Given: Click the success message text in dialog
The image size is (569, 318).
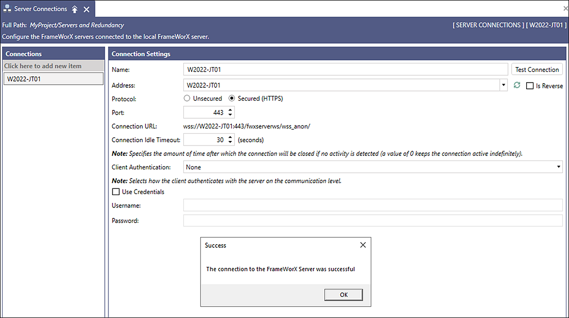Looking at the screenshot, I should click(280, 269).
